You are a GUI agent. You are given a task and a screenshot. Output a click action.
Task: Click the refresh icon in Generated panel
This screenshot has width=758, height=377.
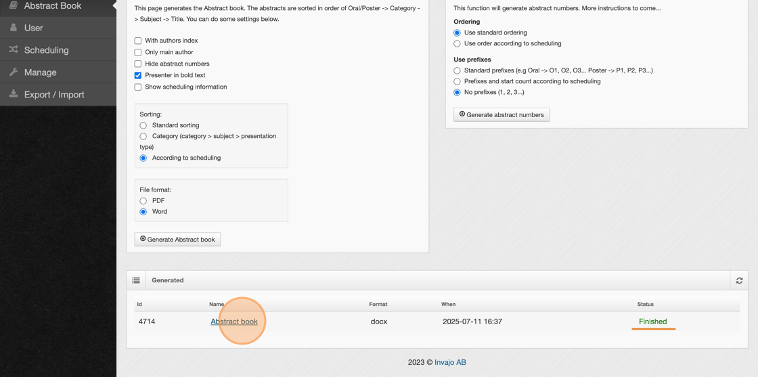coord(739,280)
